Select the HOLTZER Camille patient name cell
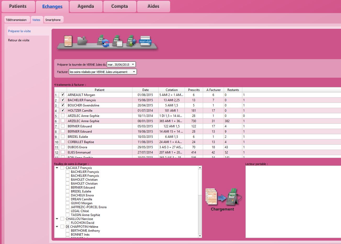Image resolution: width=341 pixels, height=244 pixels. pos(99,111)
